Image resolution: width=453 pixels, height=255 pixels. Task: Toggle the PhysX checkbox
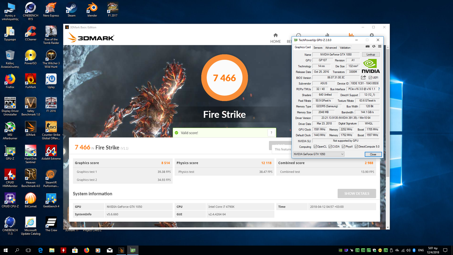tap(343, 147)
